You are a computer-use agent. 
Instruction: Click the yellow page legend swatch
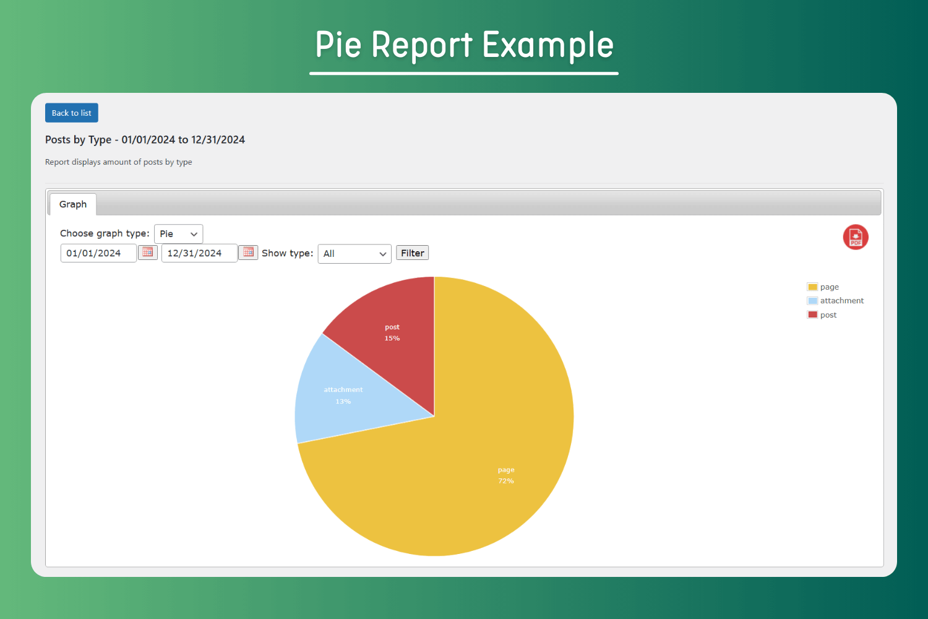(x=813, y=287)
